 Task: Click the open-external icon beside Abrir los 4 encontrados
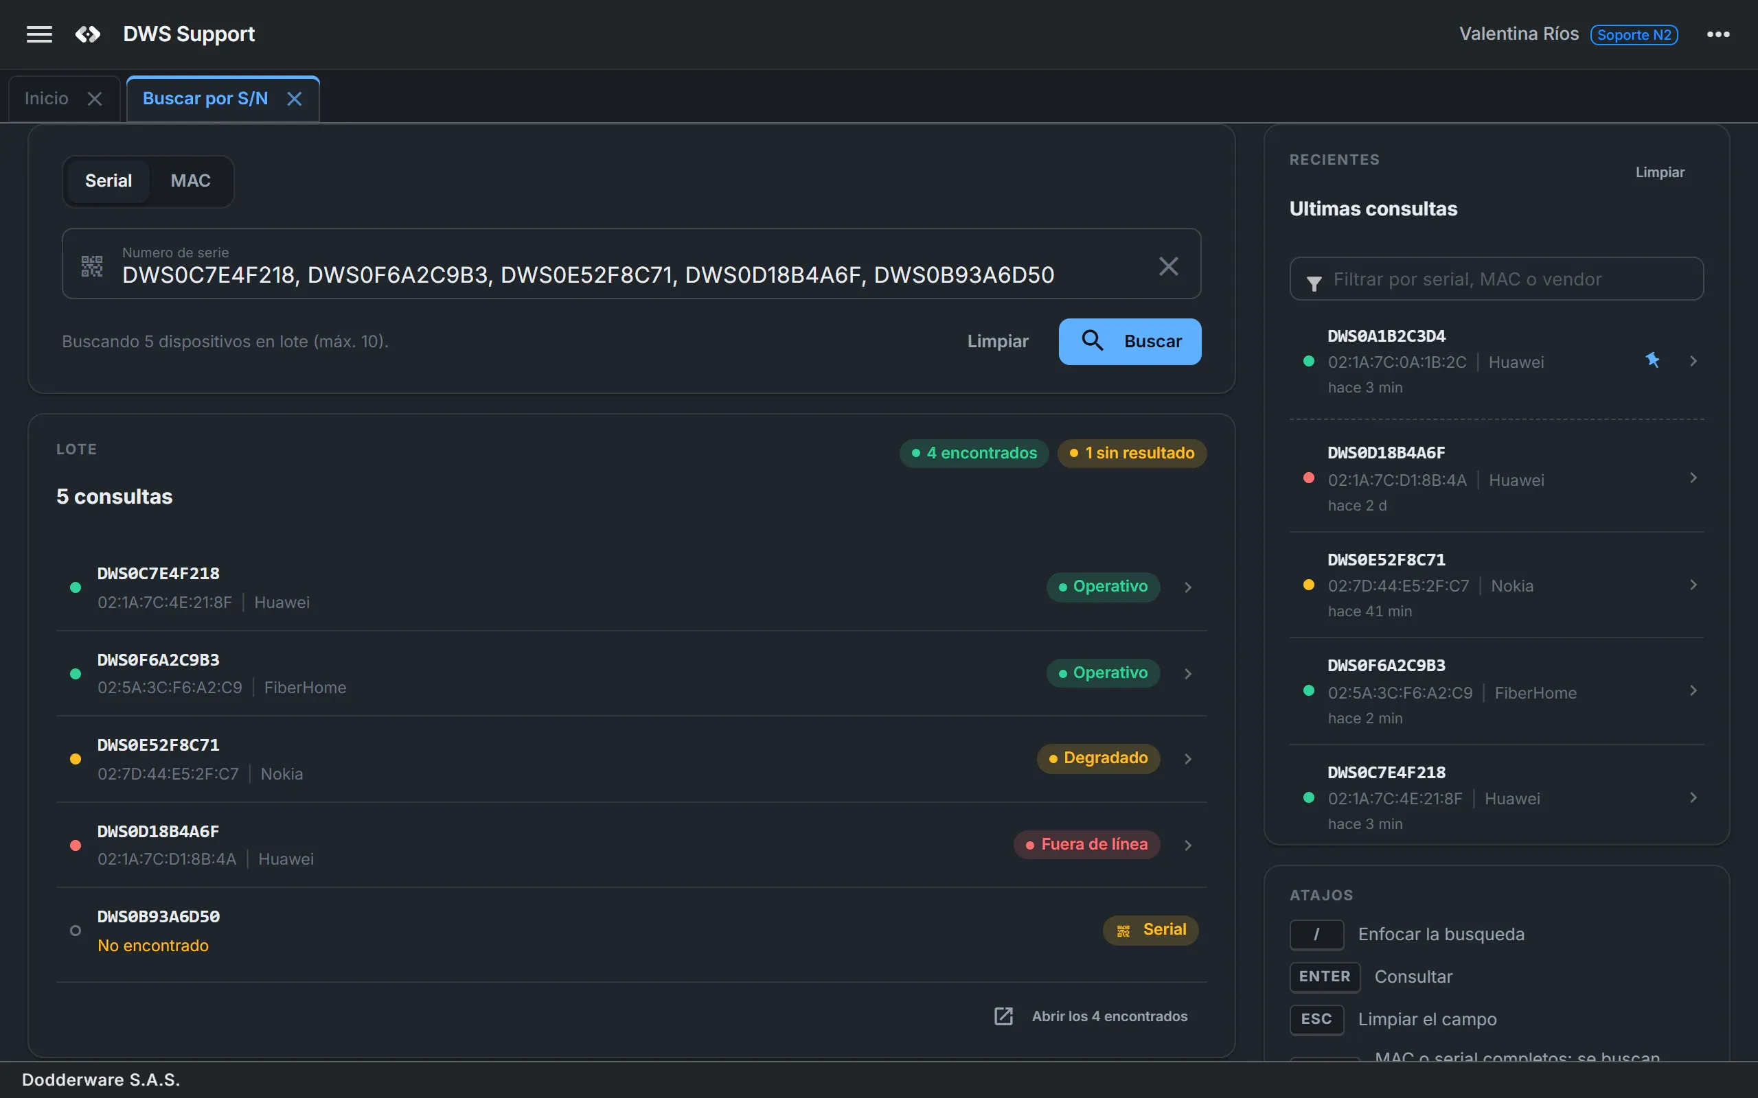(1003, 1016)
